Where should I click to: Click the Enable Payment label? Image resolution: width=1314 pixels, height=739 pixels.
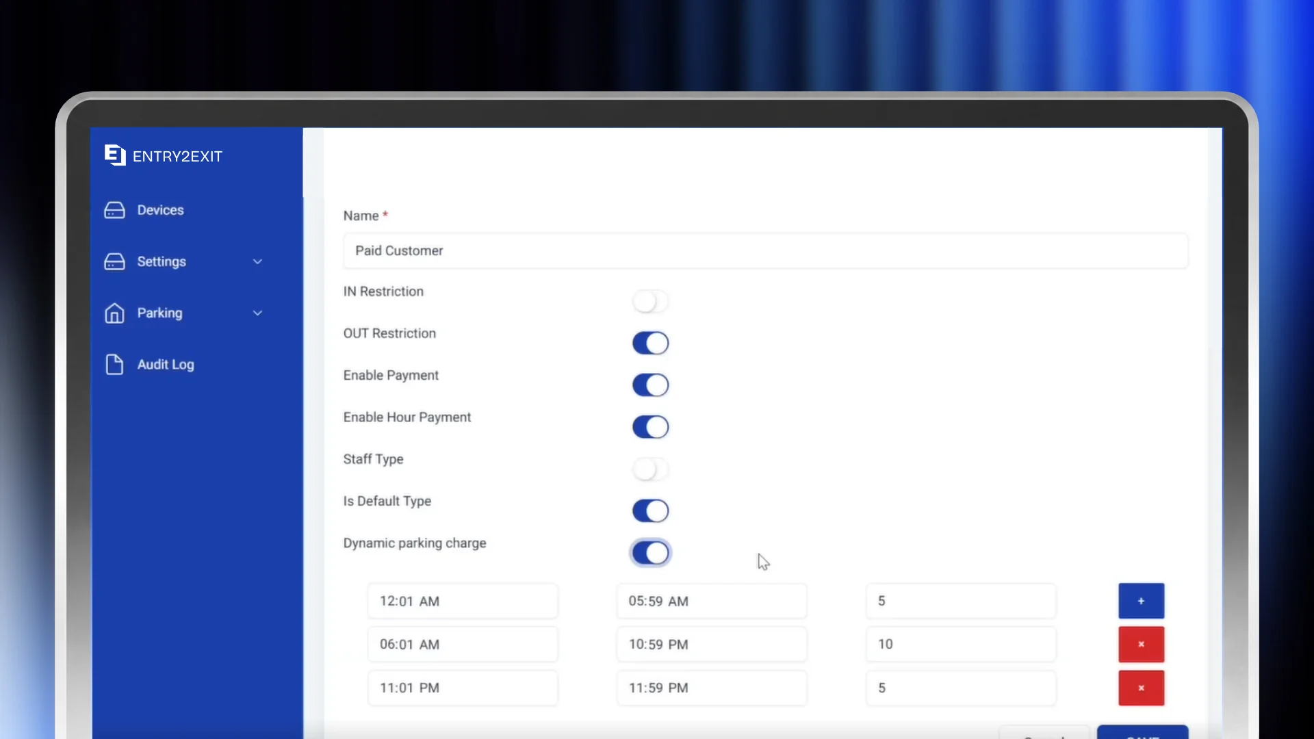pos(391,375)
